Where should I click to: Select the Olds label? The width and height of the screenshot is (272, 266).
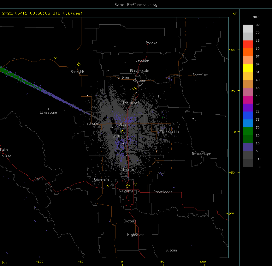point(122,124)
